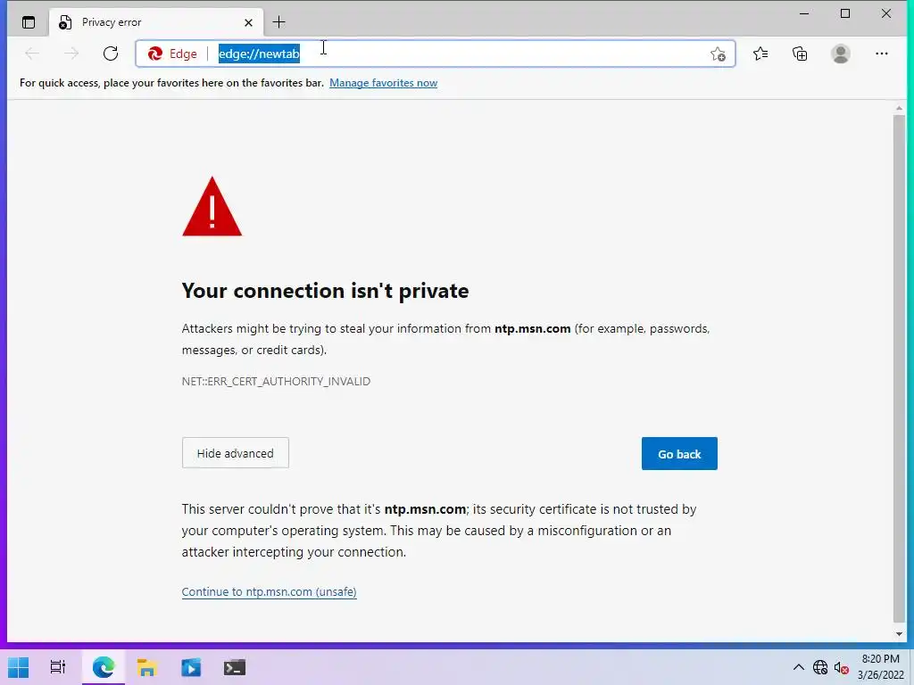Open File Explorer from the taskbar
This screenshot has height=685, width=914.
(x=147, y=667)
